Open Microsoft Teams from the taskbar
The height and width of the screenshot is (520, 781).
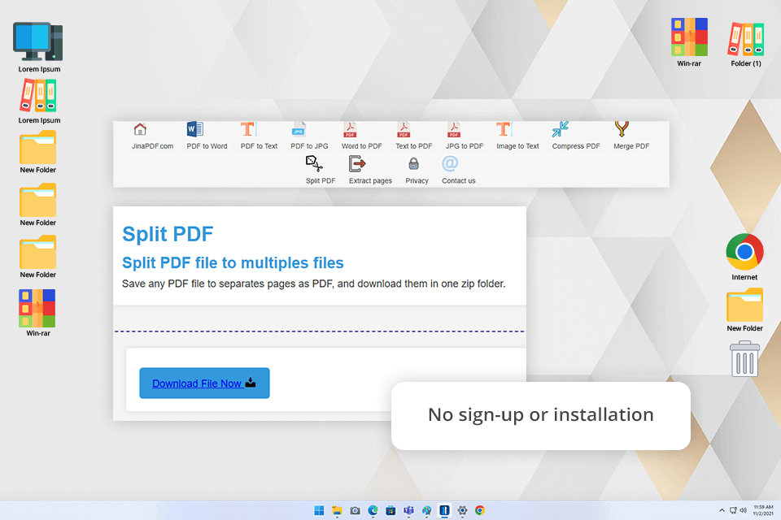[x=408, y=510]
